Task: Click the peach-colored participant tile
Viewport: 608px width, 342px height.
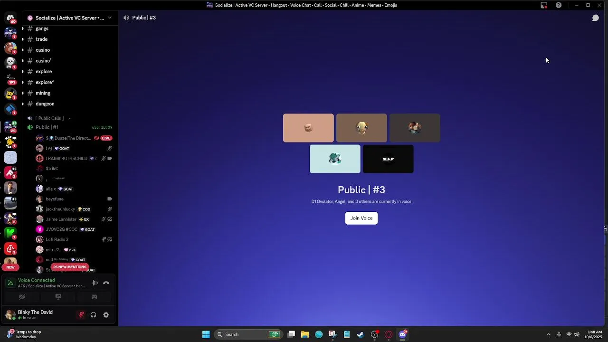Action: (x=308, y=128)
